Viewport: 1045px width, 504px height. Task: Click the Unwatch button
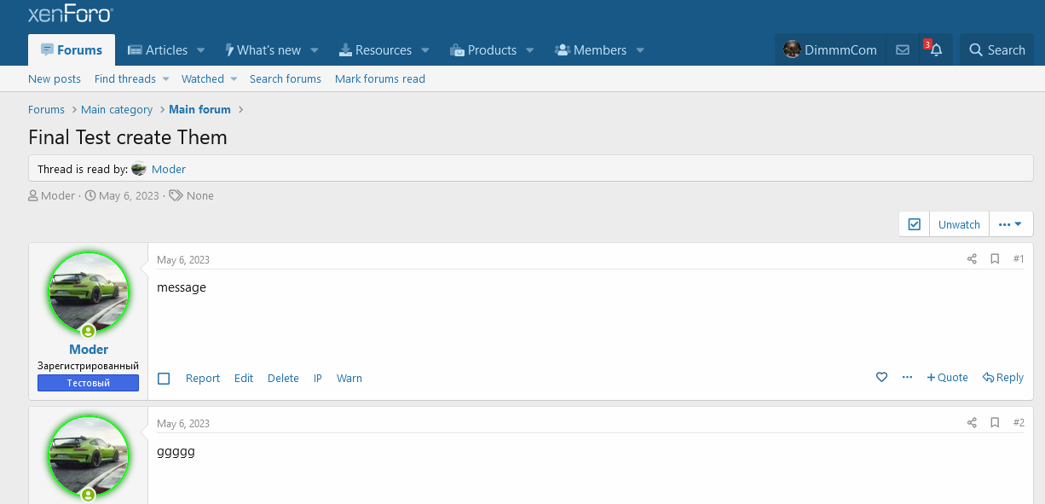click(959, 225)
